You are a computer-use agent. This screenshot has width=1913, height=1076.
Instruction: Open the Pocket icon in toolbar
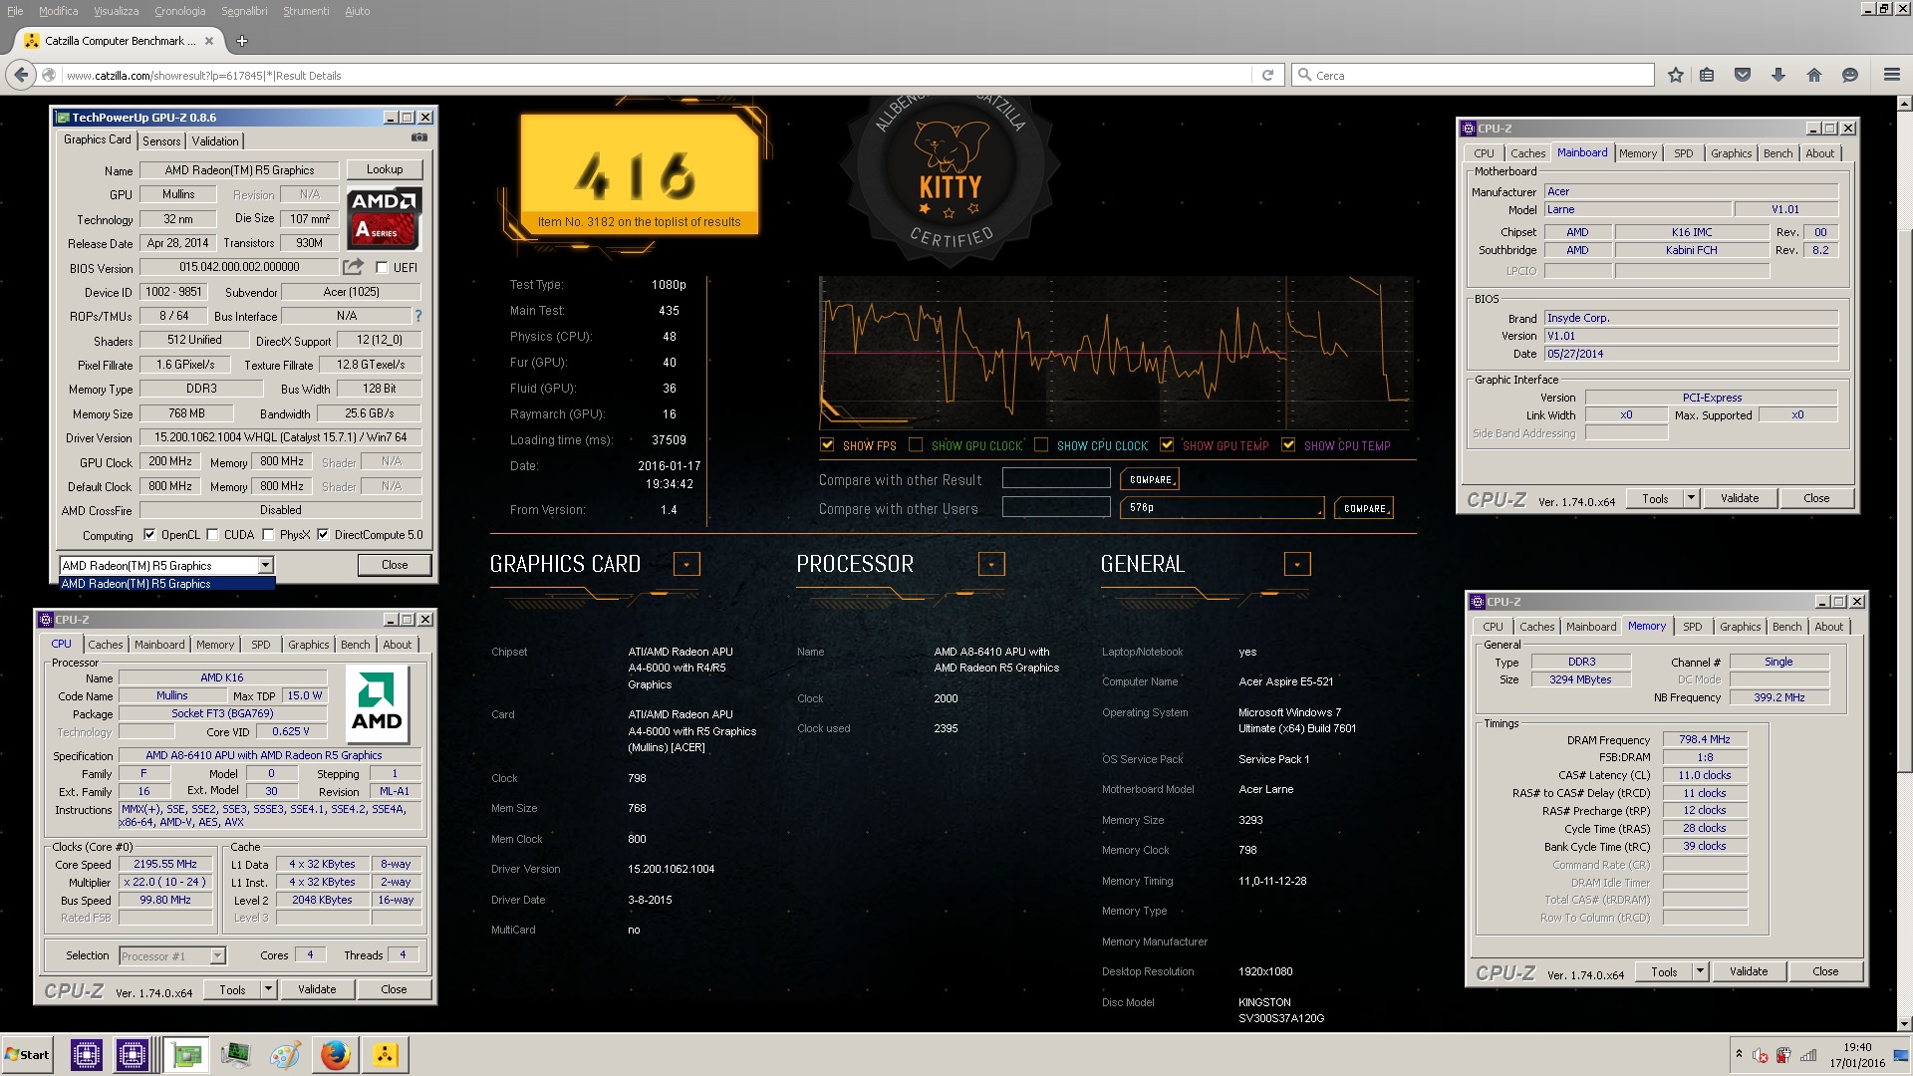pyautogui.click(x=1743, y=75)
